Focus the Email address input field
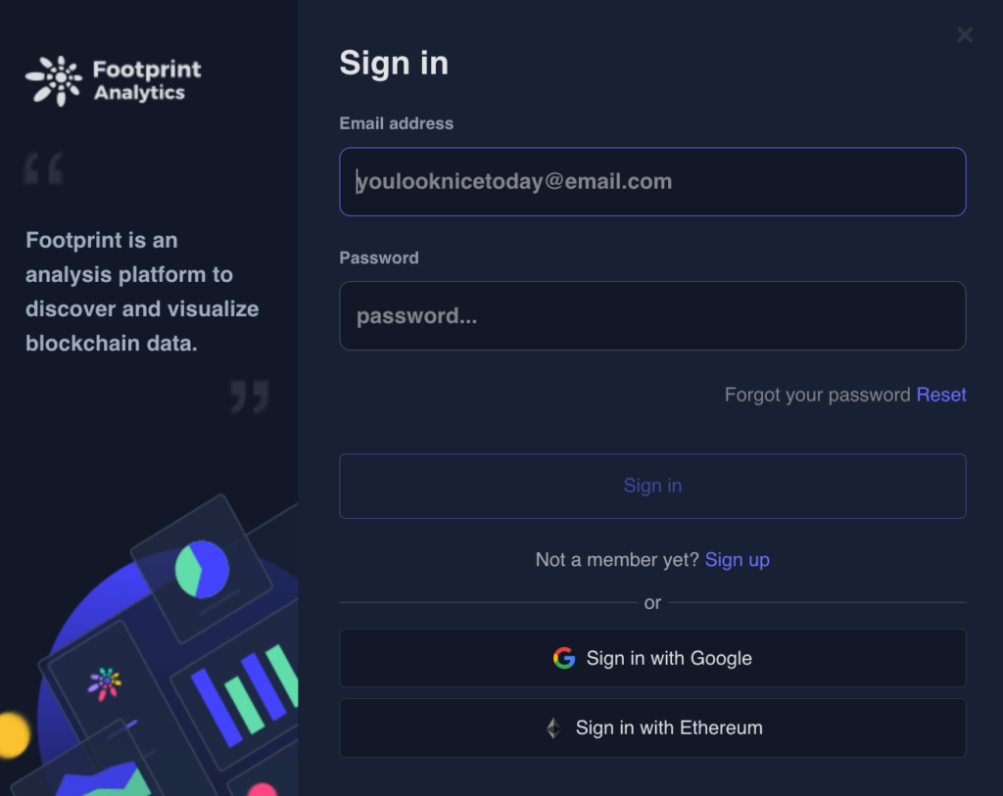1003x796 pixels. point(652,181)
